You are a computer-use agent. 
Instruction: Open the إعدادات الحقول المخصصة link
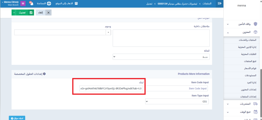pos(30,74)
